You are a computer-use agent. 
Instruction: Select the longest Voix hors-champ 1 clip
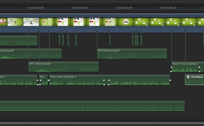[x=109, y=80]
